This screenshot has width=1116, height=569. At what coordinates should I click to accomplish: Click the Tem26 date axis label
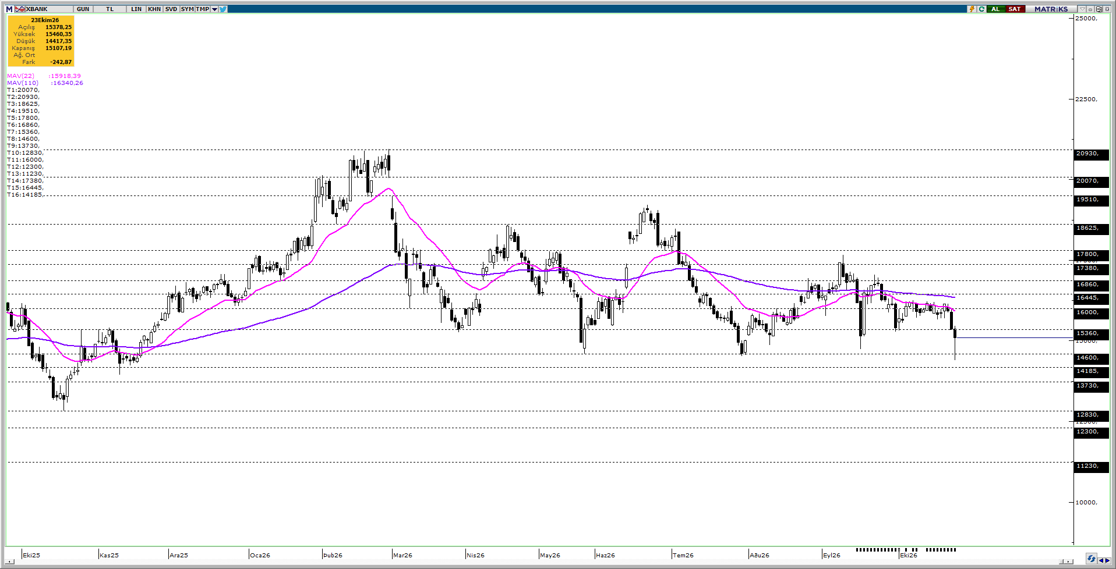(x=683, y=555)
